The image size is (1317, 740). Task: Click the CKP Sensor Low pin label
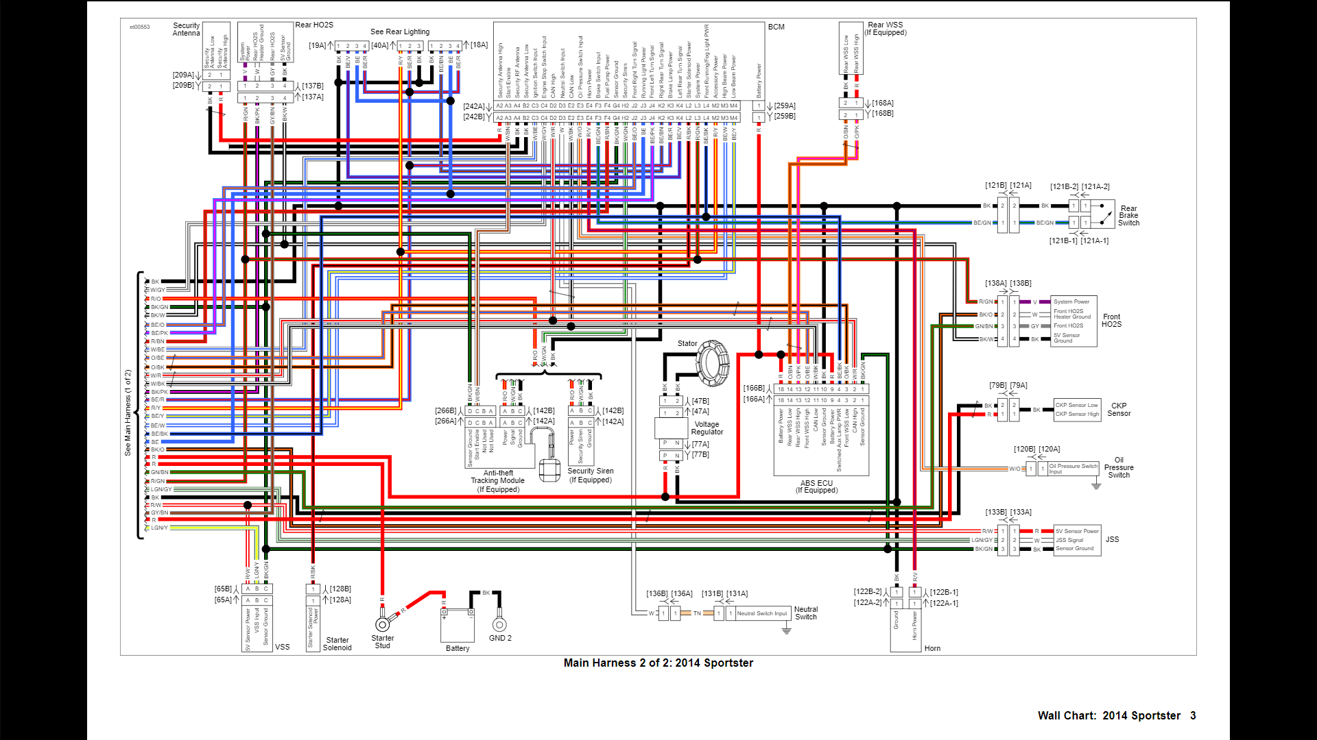coord(1077,405)
